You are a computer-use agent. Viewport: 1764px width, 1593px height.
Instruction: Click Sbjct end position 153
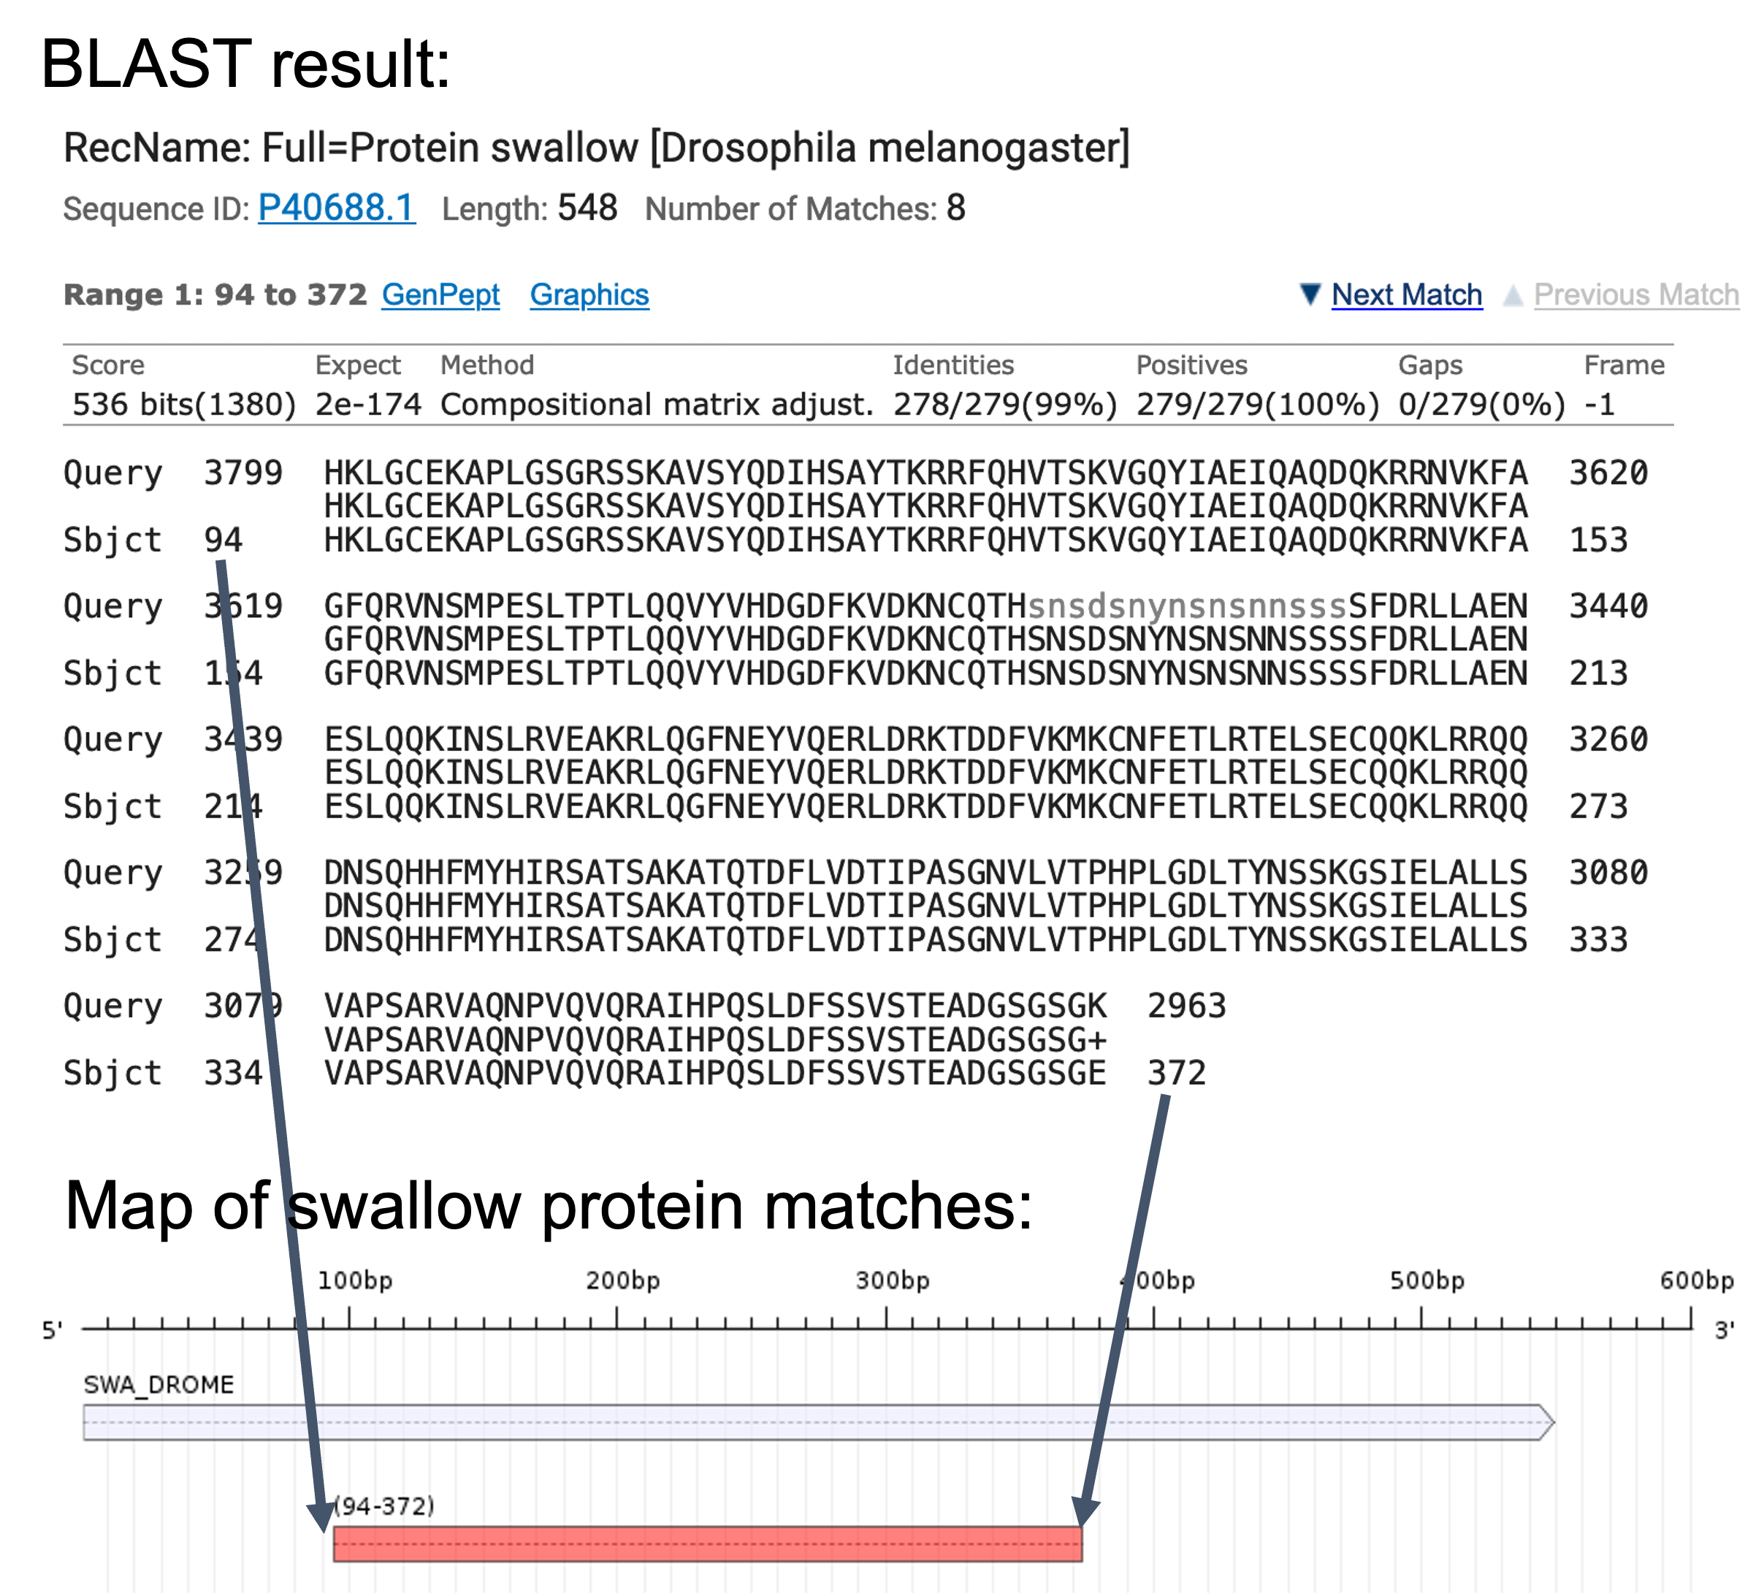click(1597, 540)
